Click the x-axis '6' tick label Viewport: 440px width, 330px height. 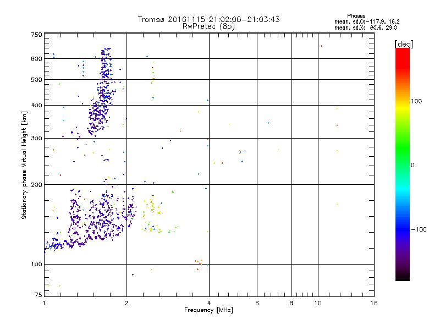pos(257,303)
